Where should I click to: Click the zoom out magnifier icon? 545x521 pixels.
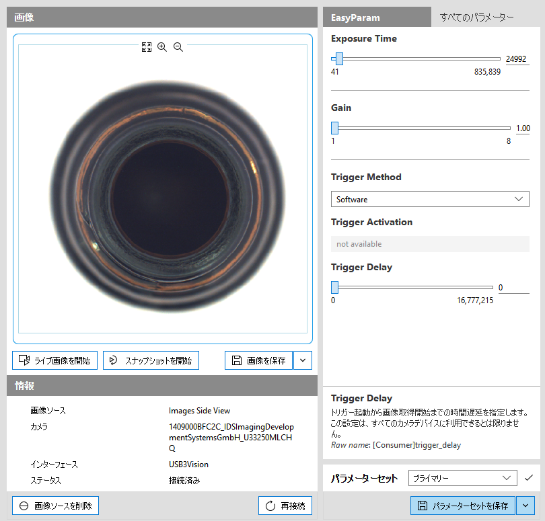[178, 47]
